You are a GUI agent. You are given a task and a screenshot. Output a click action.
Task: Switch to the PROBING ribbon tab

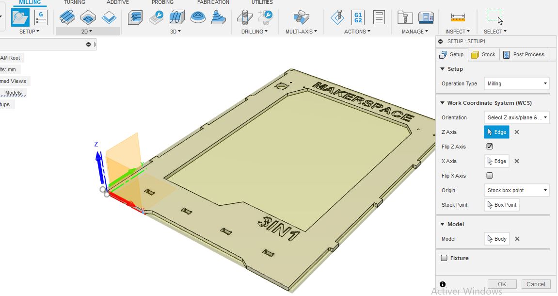click(162, 2)
